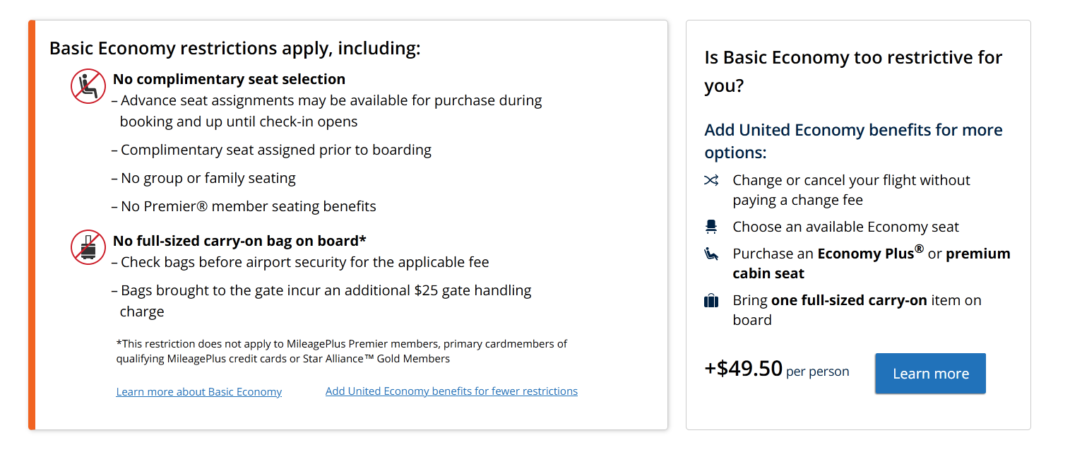This screenshot has height=457, width=1070.
Task: Click the $25 gate handling charge line
Action: click(x=326, y=291)
